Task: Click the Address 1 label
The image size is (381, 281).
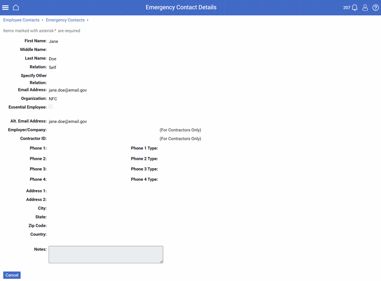Action: (x=37, y=191)
